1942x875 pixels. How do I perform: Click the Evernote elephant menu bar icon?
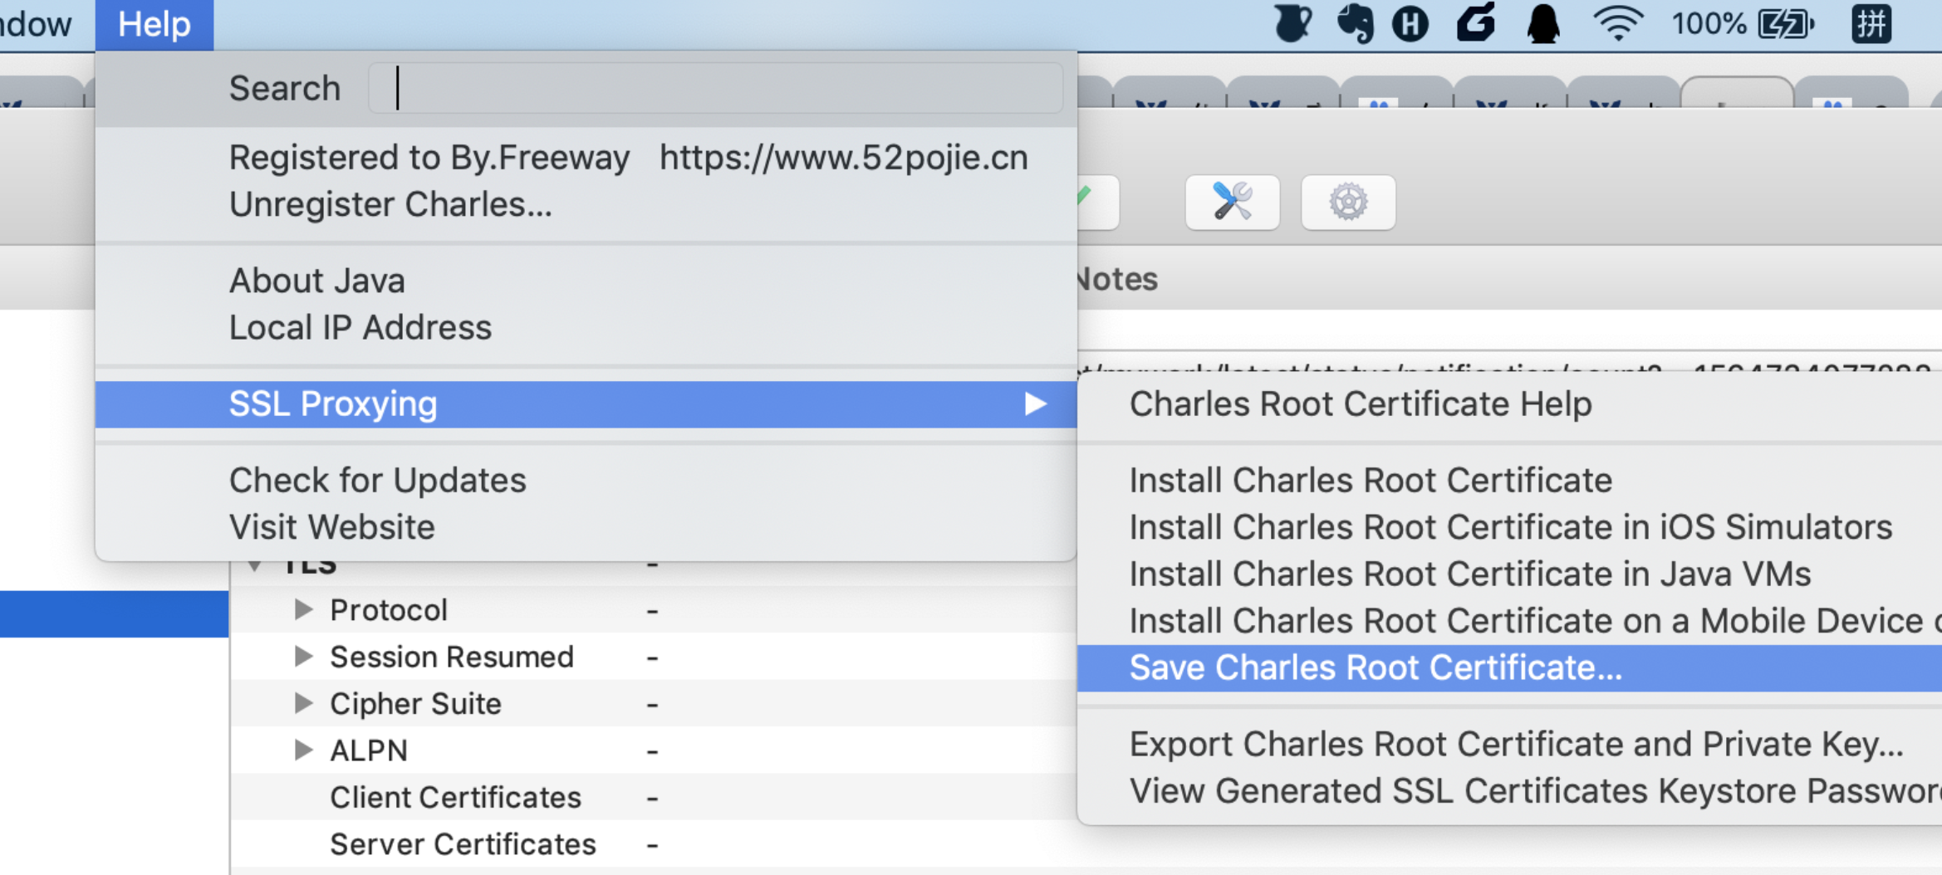1355,23
